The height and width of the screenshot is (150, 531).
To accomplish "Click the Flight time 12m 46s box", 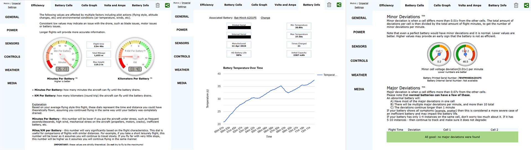I will [98, 45].
